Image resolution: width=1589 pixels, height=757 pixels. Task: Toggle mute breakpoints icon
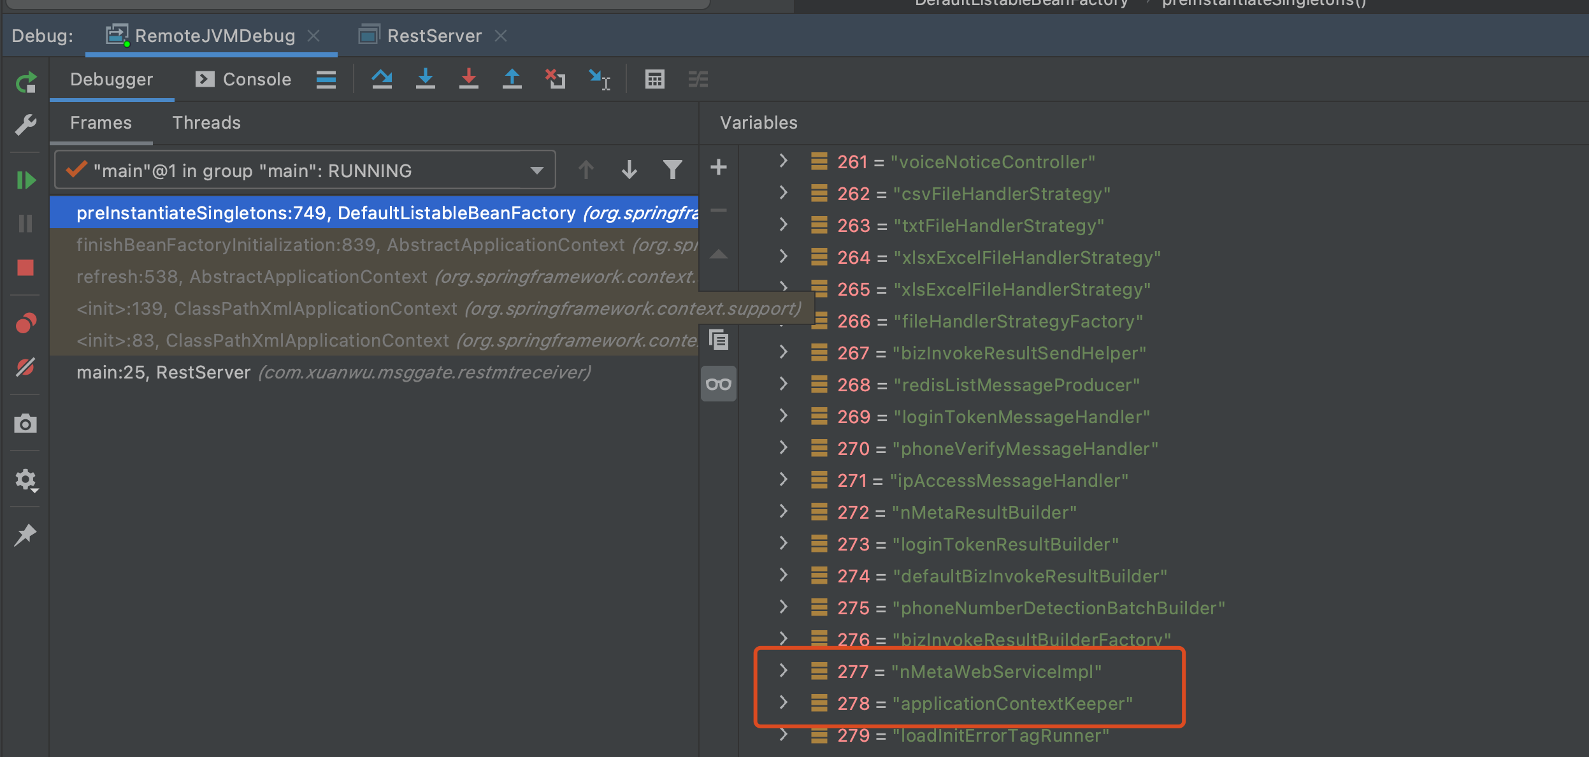point(25,367)
